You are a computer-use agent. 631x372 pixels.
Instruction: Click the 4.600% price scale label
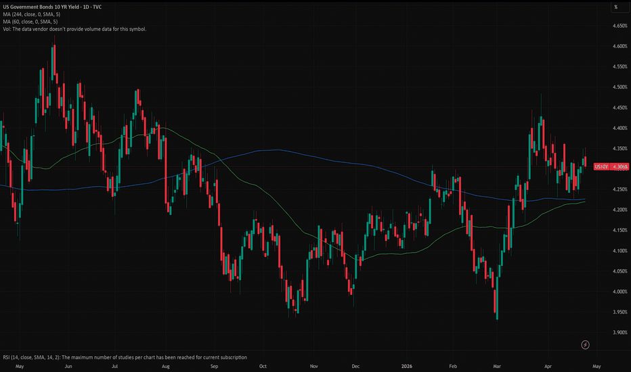pos(619,46)
